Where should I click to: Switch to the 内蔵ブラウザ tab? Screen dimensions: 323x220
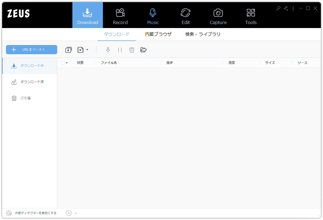(x=158, y=34)
